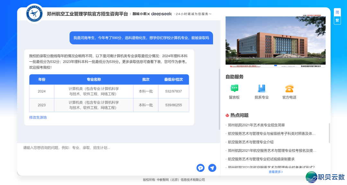Click 修改生源地 to change origin province
Viewport: 347px width, 185px height.
point(38,118)
